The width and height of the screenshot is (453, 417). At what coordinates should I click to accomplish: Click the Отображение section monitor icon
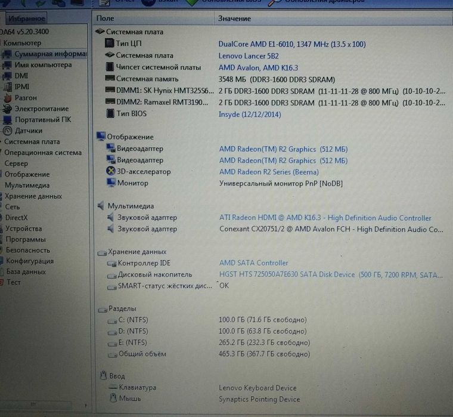click(x=101, y=136)
